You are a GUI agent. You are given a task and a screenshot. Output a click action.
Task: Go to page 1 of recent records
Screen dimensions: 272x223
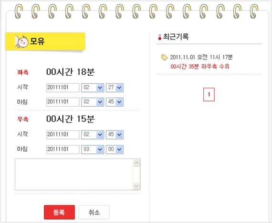click(209, 94)
